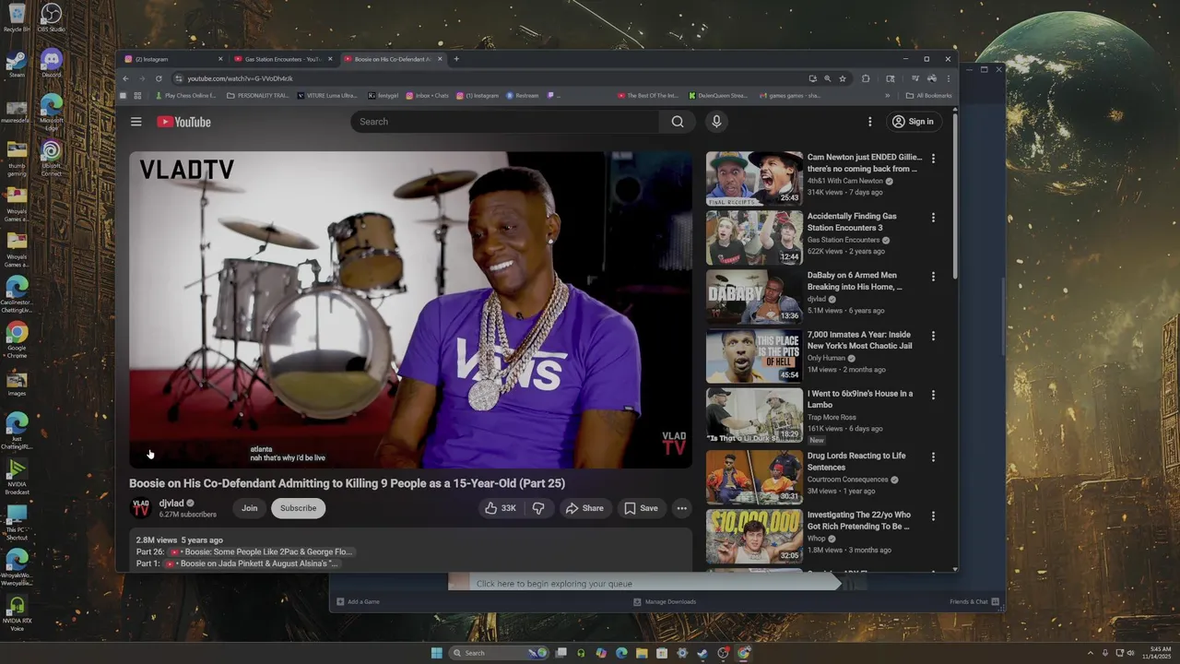The width and height of the screenshot is (1180, 664).
Task: Switch to Gas Station Encounters tab
Action: (x=282, y=59)
